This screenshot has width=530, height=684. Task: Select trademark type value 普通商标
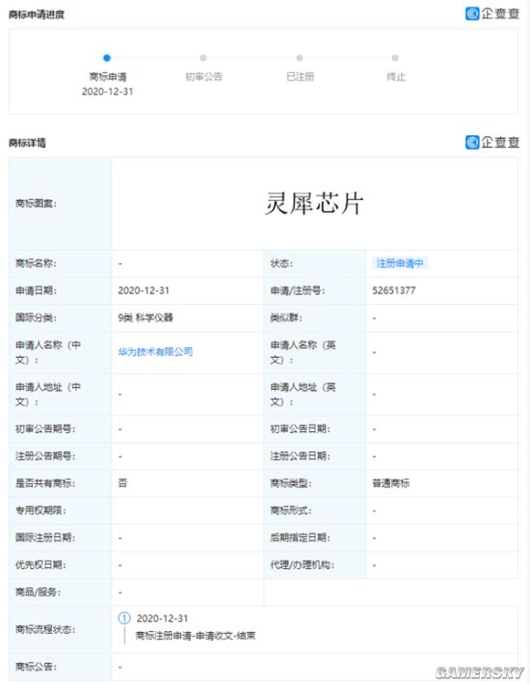(x=391, y=483)
